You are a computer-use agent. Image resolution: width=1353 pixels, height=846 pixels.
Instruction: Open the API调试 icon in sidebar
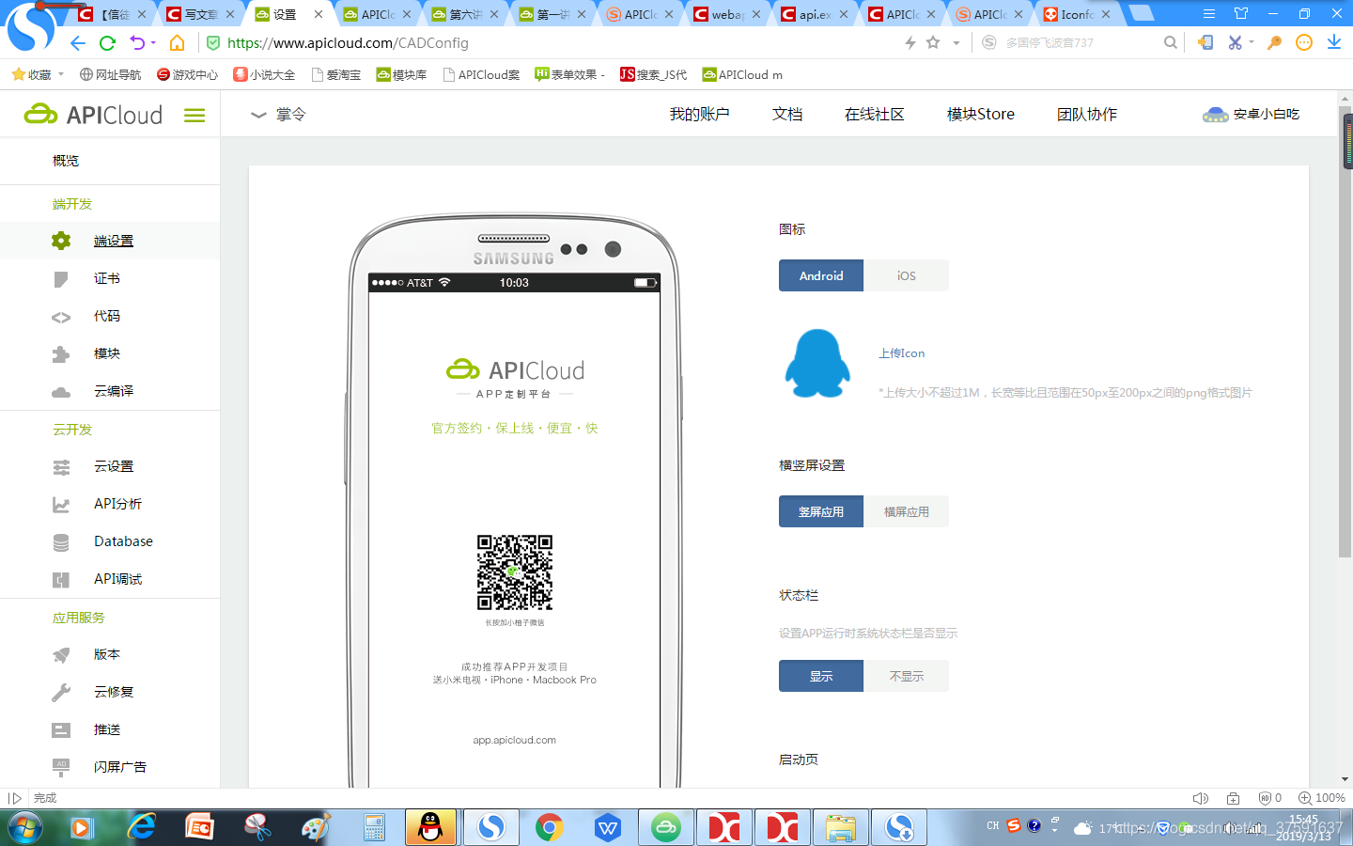point(61,580)
